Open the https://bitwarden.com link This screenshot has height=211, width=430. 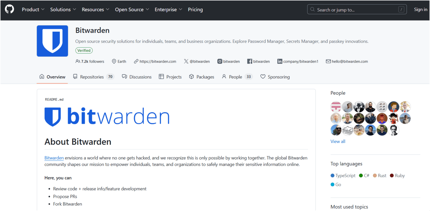(158, 62)
